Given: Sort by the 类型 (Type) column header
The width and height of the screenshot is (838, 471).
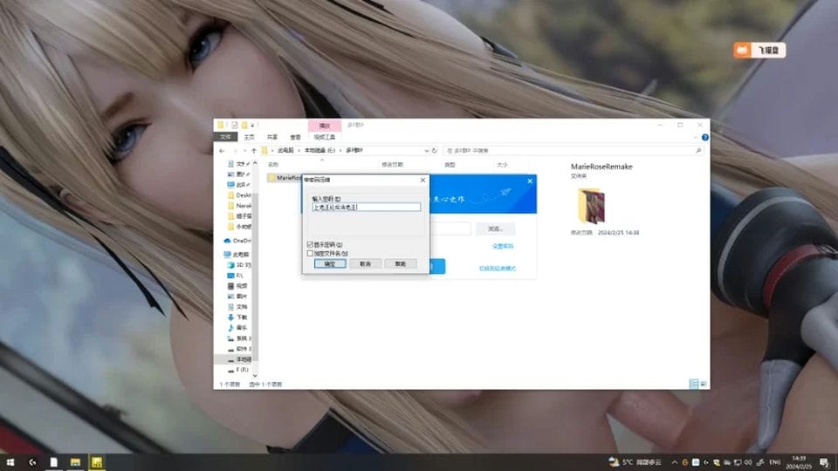Looking at the screenshot, I should 450,165.
